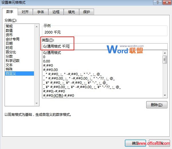This screenshot has width=172, height=149.
Task: Click category list scroll down arrow
Action: 37,103
